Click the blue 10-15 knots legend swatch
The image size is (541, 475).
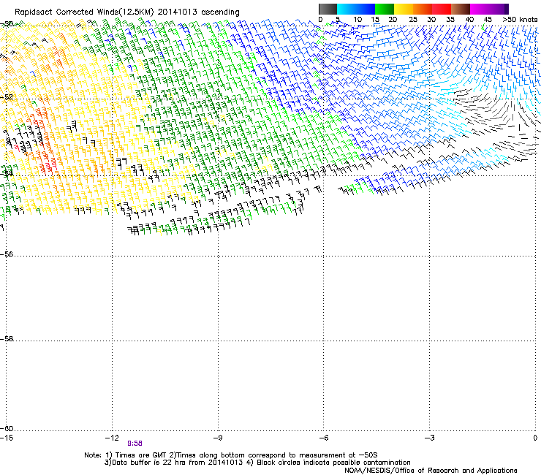(366, 9)
